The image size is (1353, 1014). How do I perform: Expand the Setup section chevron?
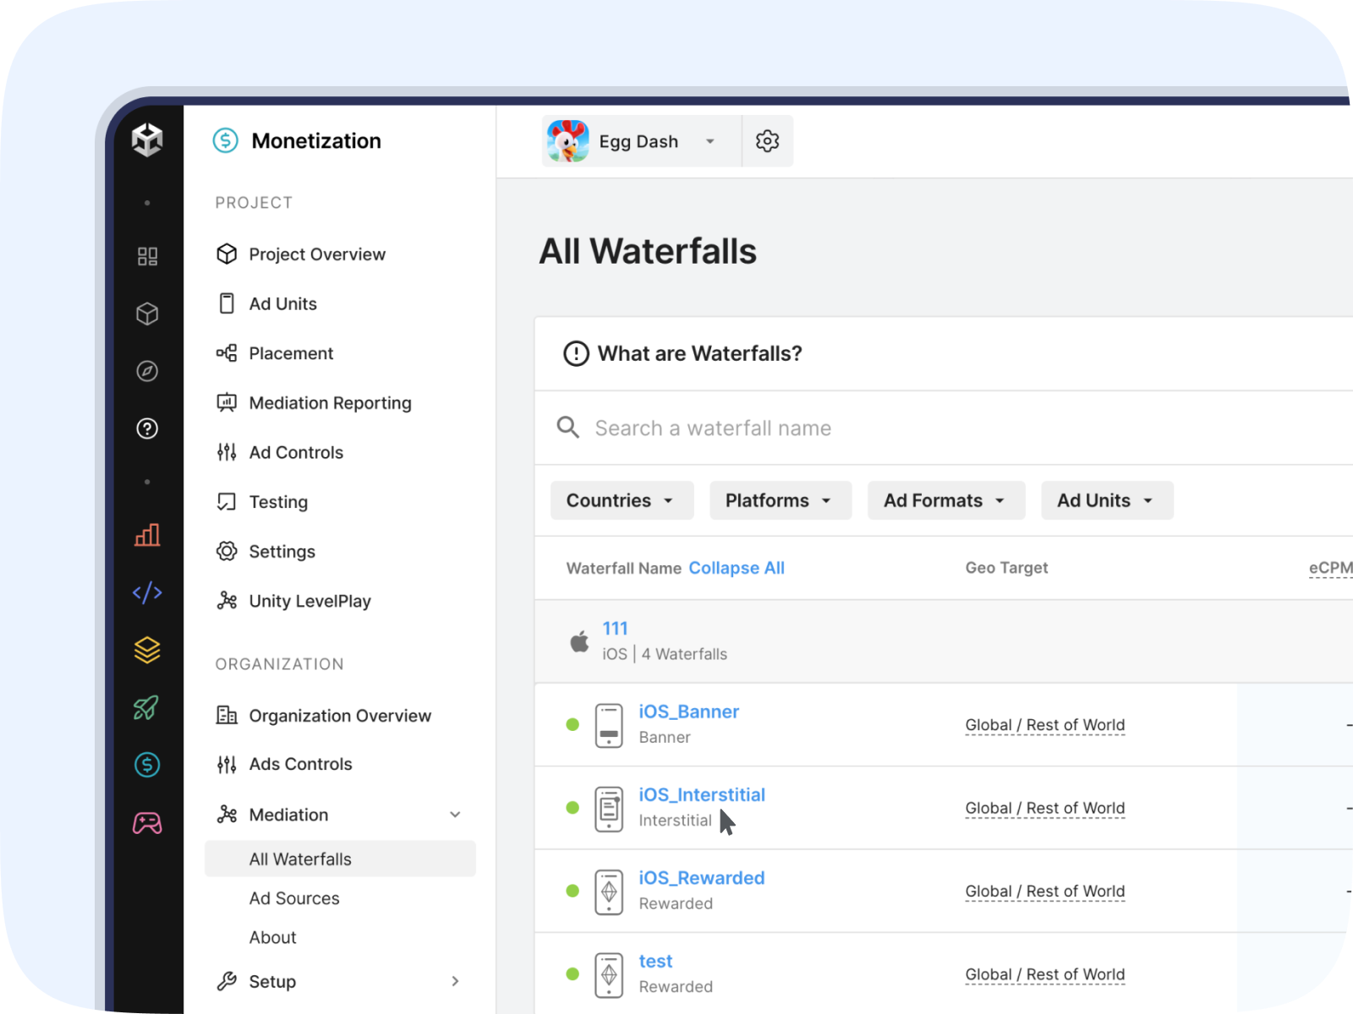[x=455, y=981]
